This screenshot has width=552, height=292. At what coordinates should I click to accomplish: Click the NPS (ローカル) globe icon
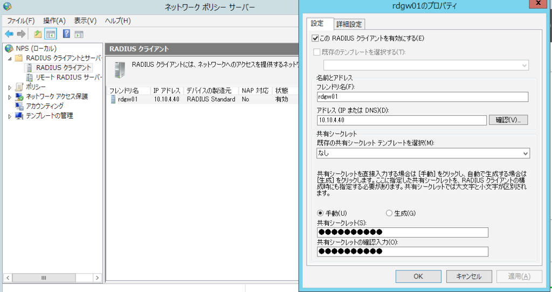(x=9, y=48)
